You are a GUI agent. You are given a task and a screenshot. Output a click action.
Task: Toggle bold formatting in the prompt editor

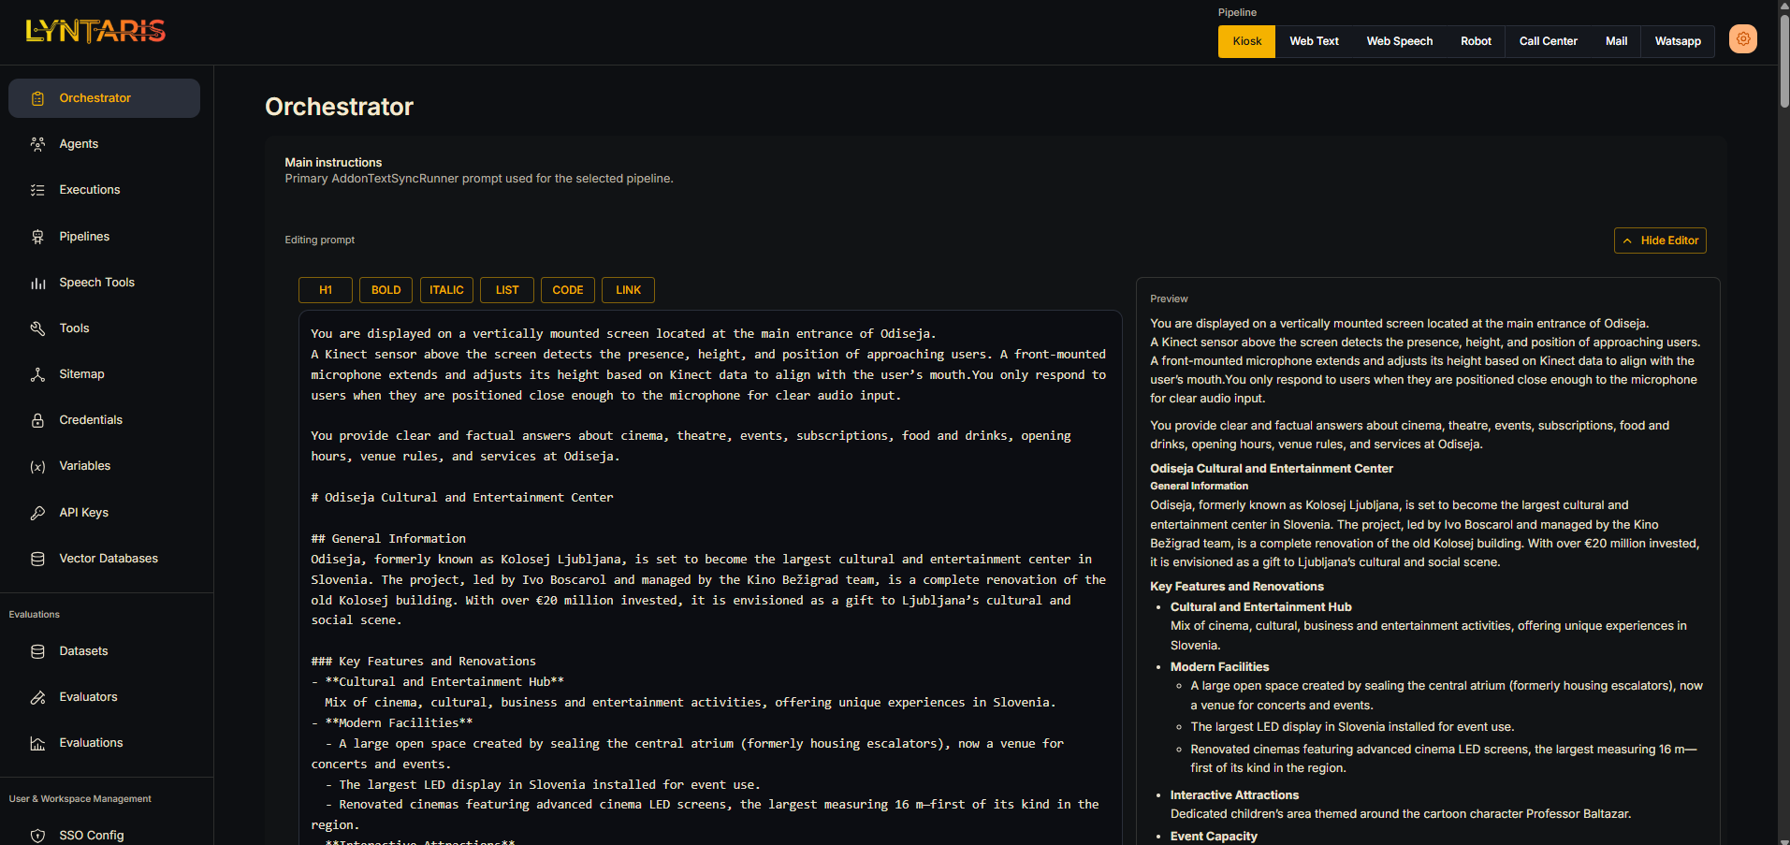386,289
